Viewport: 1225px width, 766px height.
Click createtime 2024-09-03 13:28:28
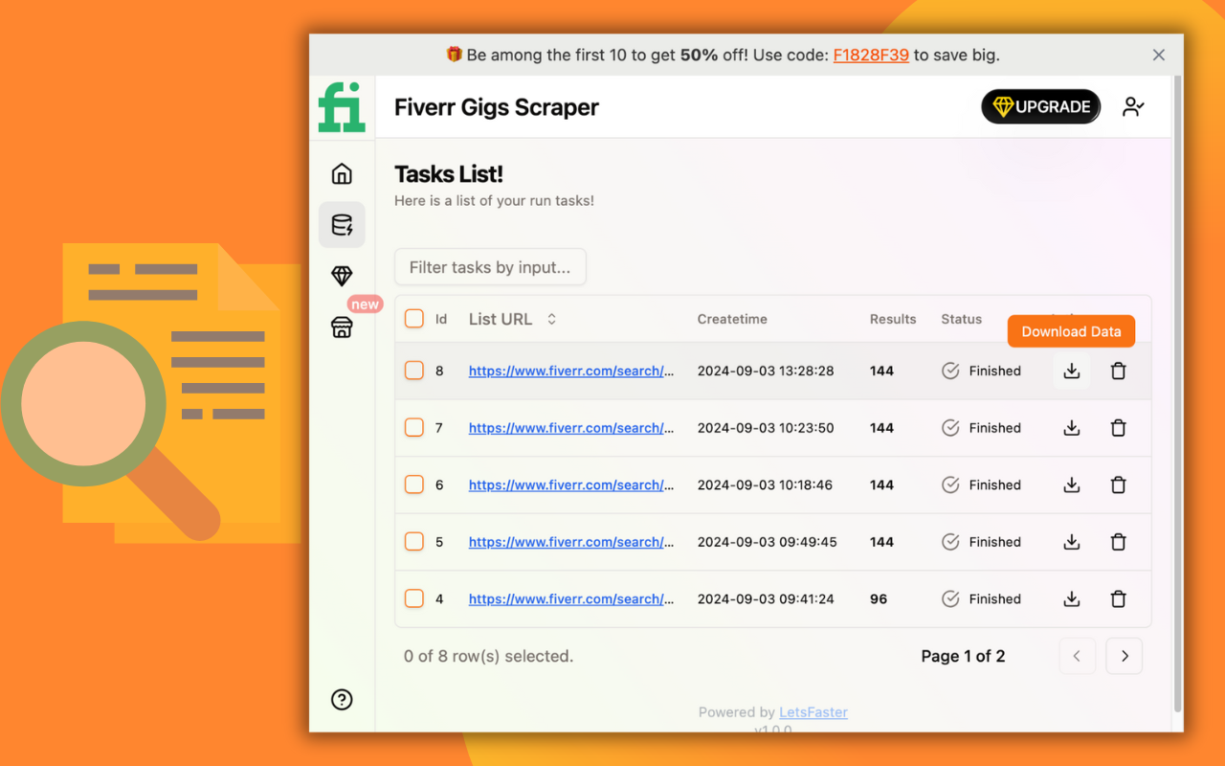tap(766, 371)
